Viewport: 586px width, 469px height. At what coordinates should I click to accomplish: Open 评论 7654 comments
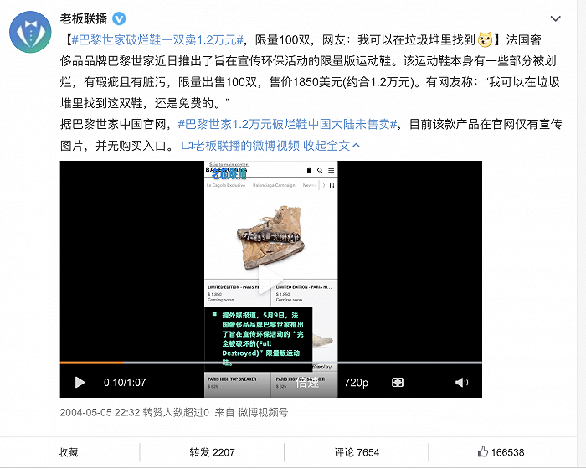coord(357,452)
